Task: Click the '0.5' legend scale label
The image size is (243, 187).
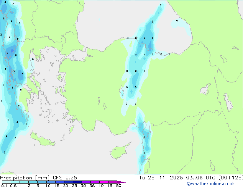Action: (13, 185)
